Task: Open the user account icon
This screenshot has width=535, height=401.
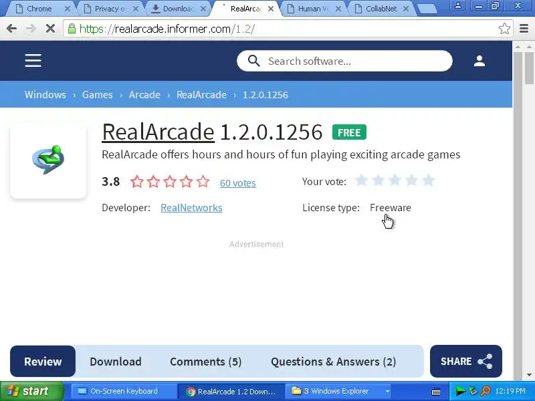Action: click(479, 61)
